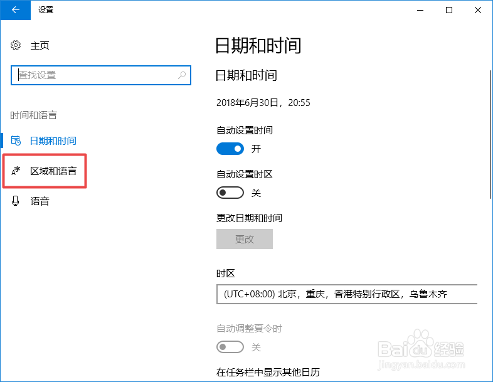Open 日期和时间 section in sidebar
The height and width of the screenshot is (382, 493).
[53, 141]
